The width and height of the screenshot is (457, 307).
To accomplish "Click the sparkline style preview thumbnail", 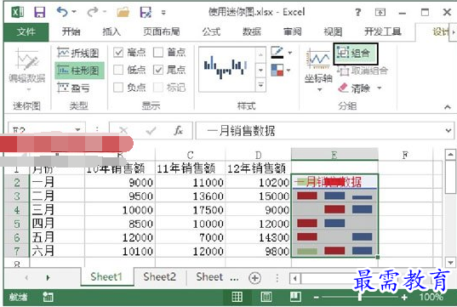I will pos(227,70).
